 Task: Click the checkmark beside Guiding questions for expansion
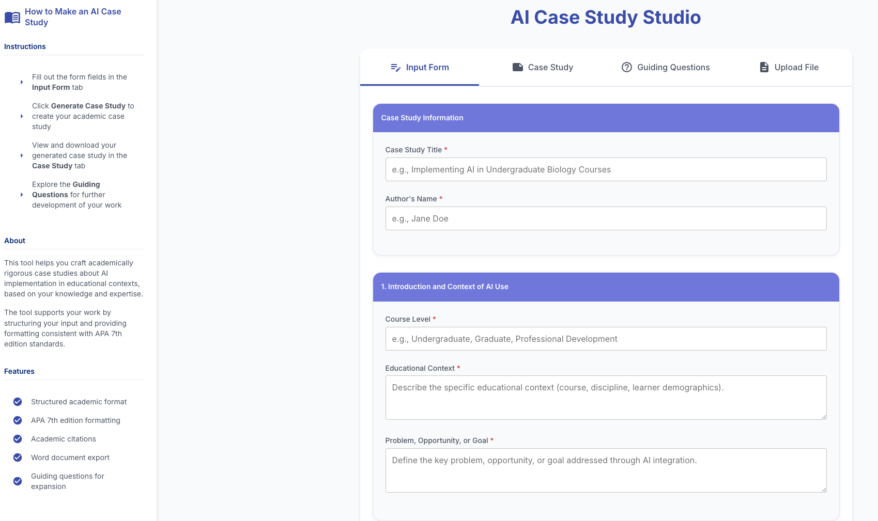pyautogui.click(x=18, y=481)
